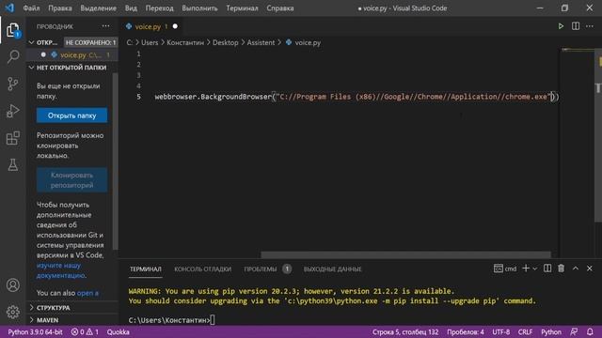This screenshot has height=338, width=602.
Task: Open the Справка menu
Action: coord(280,8)
